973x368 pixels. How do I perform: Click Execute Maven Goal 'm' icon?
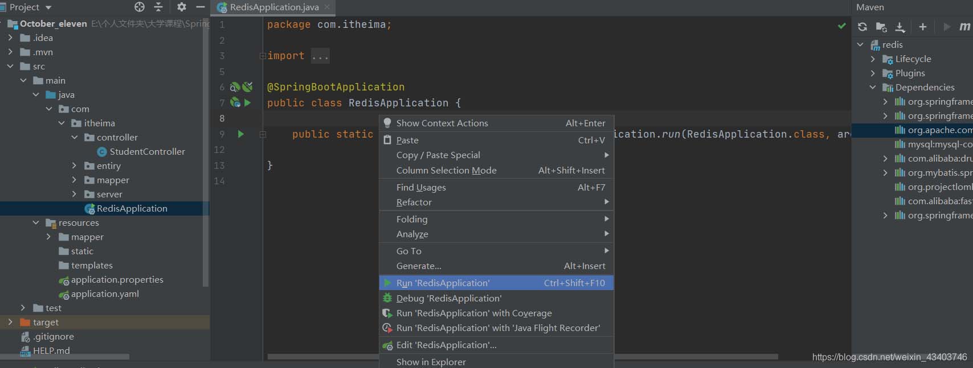coord(964,27)
